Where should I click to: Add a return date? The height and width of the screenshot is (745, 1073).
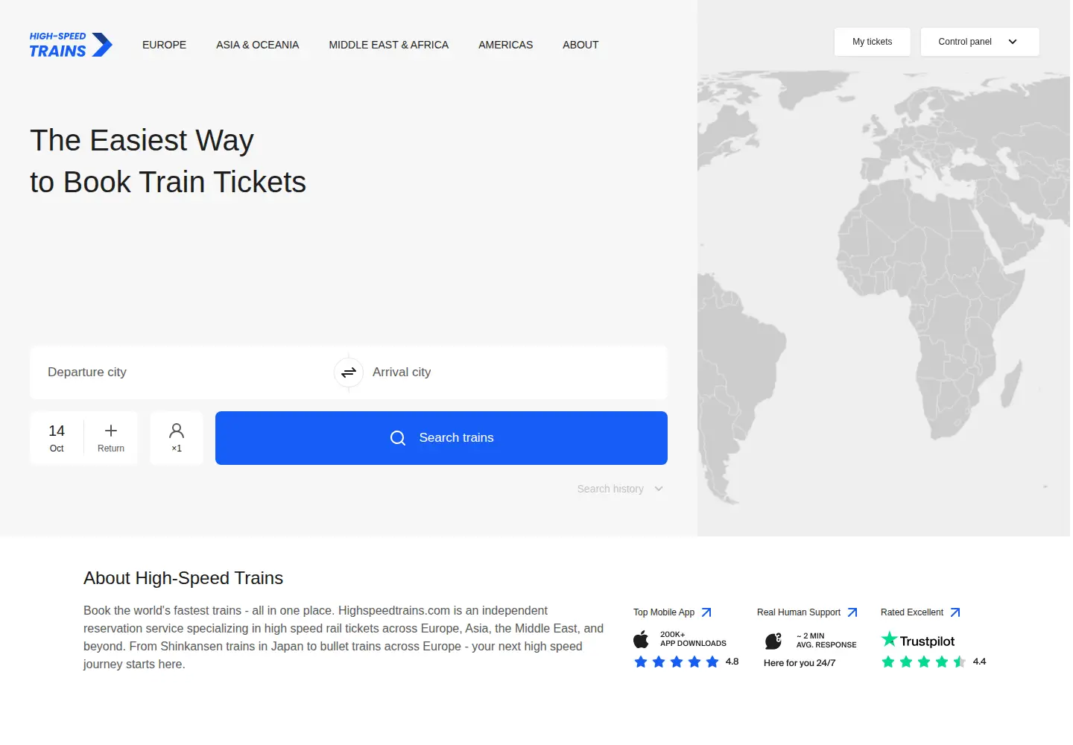[x=111, y=438]
